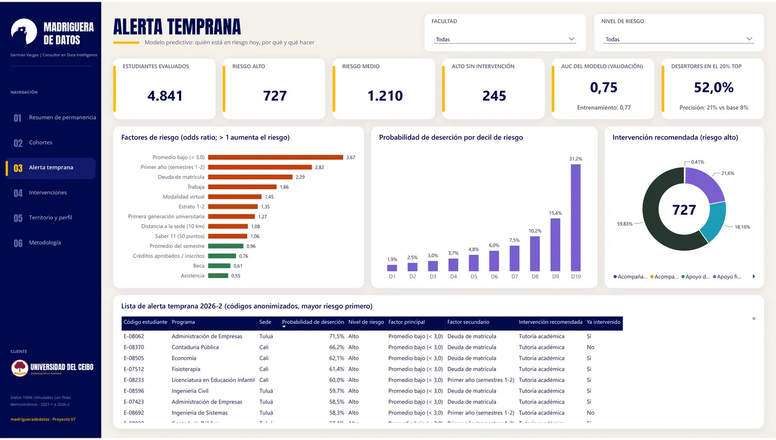The image size is (776, 440).
Task: Click the Riesgo medio value 1.210
Action: click(x=385, y=96)
